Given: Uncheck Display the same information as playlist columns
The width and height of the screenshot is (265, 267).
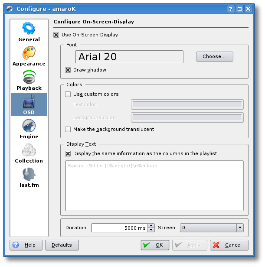Looking at the screenshot, I should tap(68, 153).
